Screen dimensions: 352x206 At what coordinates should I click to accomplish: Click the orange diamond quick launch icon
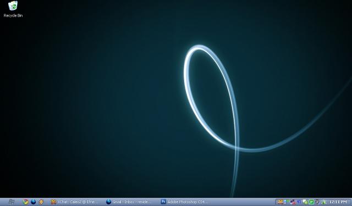[41, 202]
